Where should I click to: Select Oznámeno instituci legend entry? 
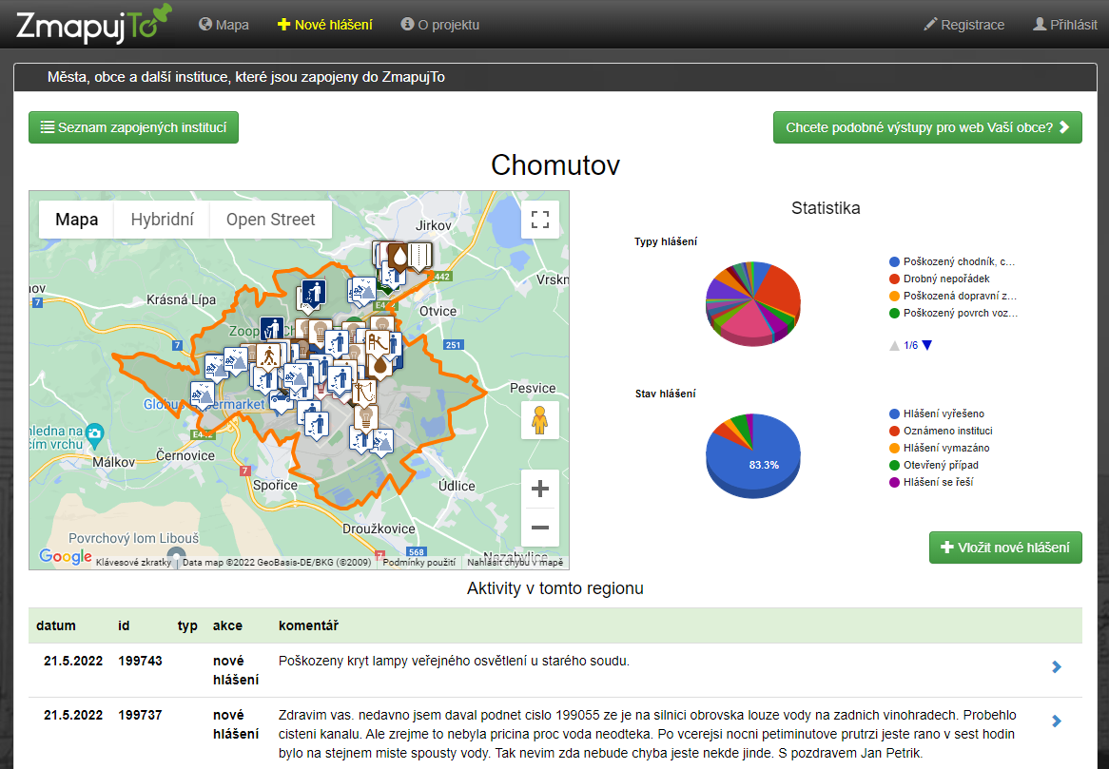point(941,431)
